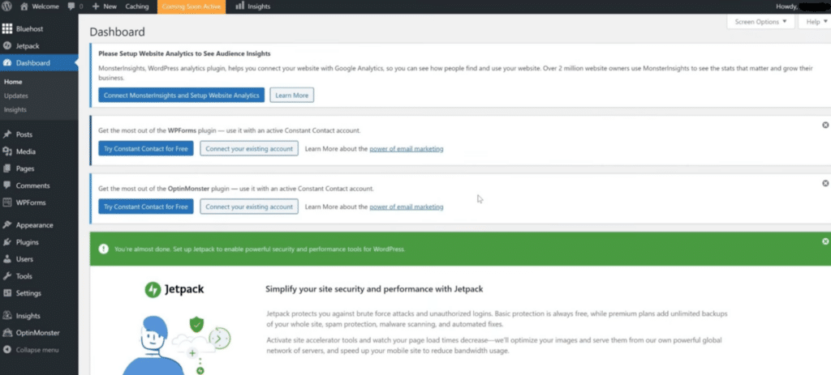This screenshot has width=831, height=375.
Task: Dismiss the green Jetpack setup banner
Action: pyautogui.click(x=825, y=241)
